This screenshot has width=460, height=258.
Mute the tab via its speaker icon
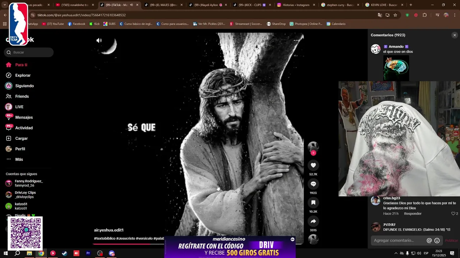131,5
